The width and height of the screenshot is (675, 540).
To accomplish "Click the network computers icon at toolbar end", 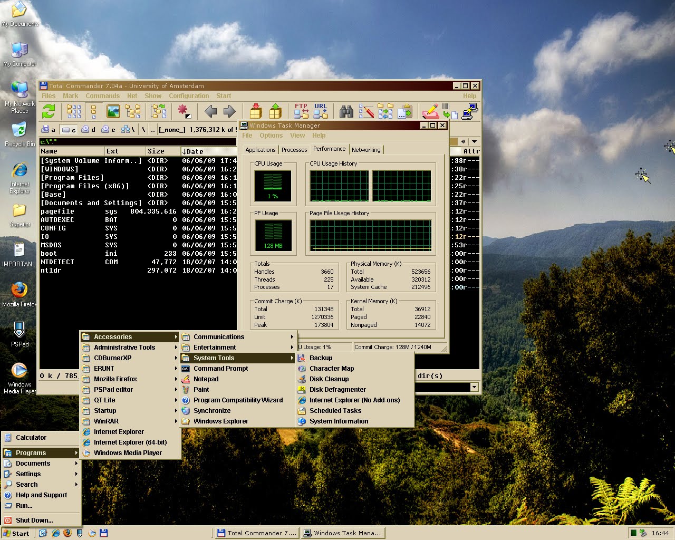I will 469,111.
